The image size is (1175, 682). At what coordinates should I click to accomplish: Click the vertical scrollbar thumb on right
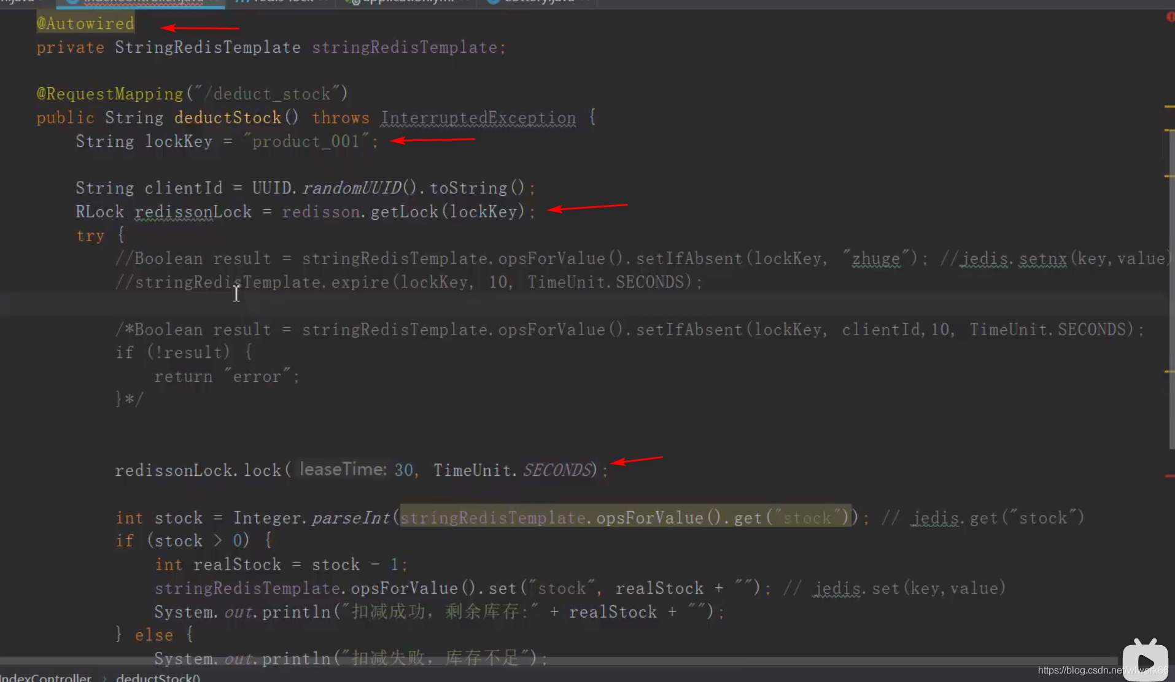point(1171,289)
